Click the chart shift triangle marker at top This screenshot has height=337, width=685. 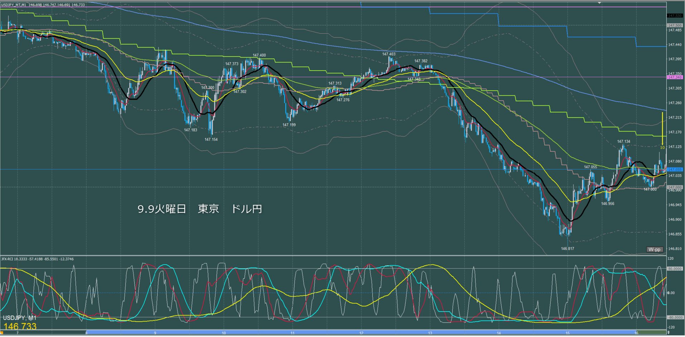[x=599, y=3]
